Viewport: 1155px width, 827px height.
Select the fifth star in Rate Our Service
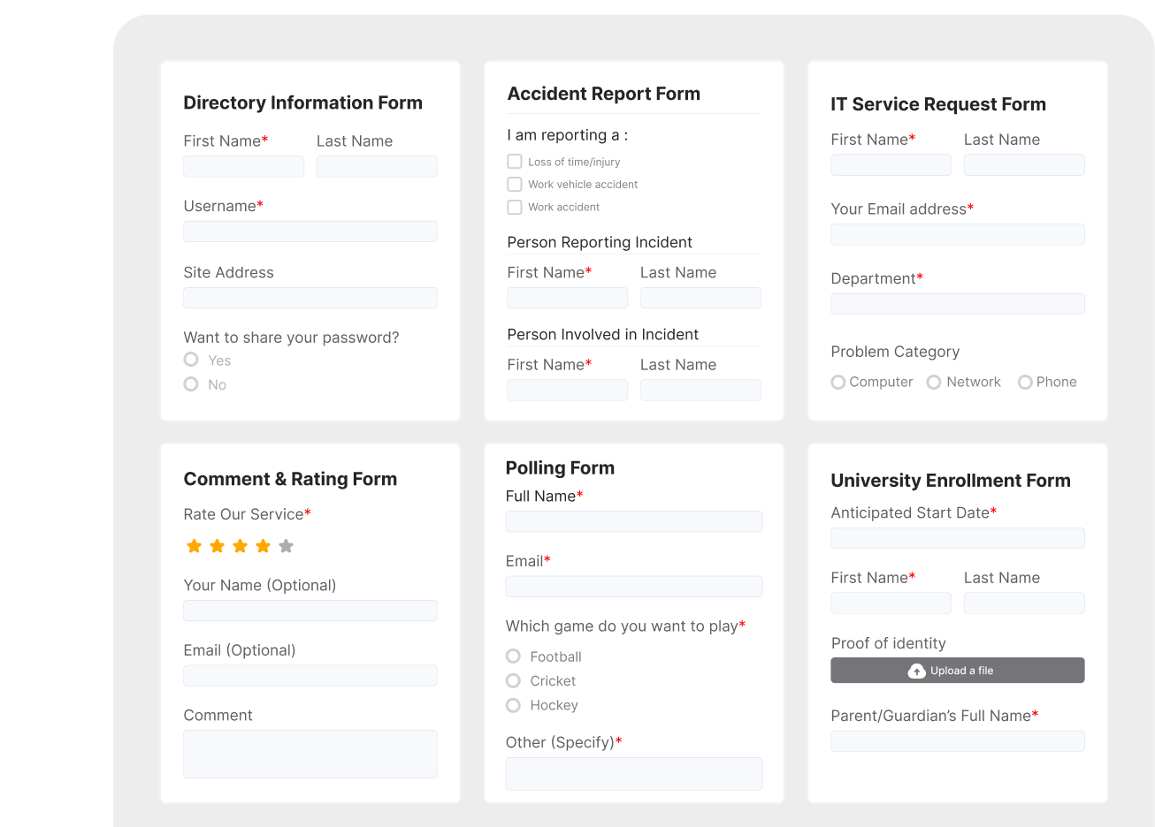(x=286, y=546)
